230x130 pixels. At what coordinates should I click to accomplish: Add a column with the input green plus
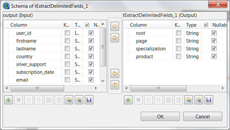pyautogui.click(x=8, y=100)
